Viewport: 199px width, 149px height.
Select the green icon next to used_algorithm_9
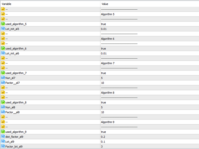[x=3, y=132]
